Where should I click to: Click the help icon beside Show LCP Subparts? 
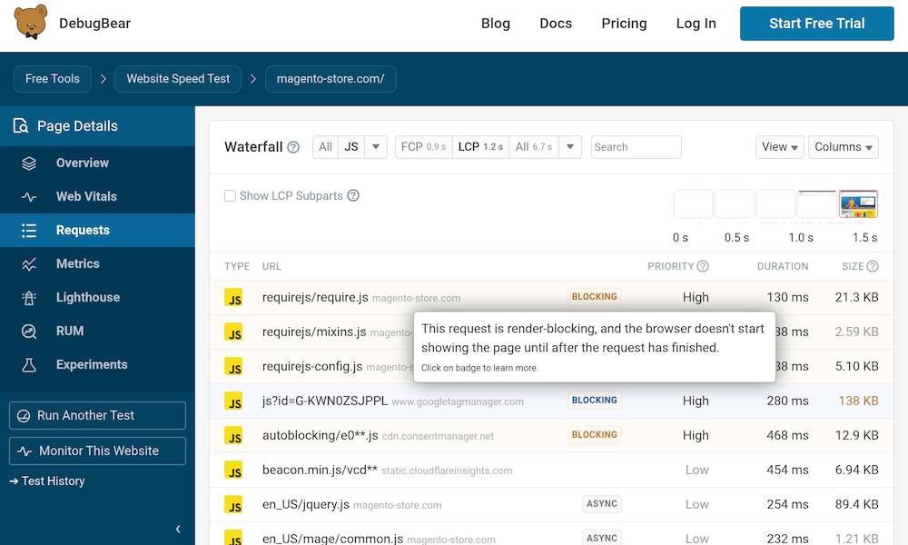pyautogui.click(x=353, y=195)
